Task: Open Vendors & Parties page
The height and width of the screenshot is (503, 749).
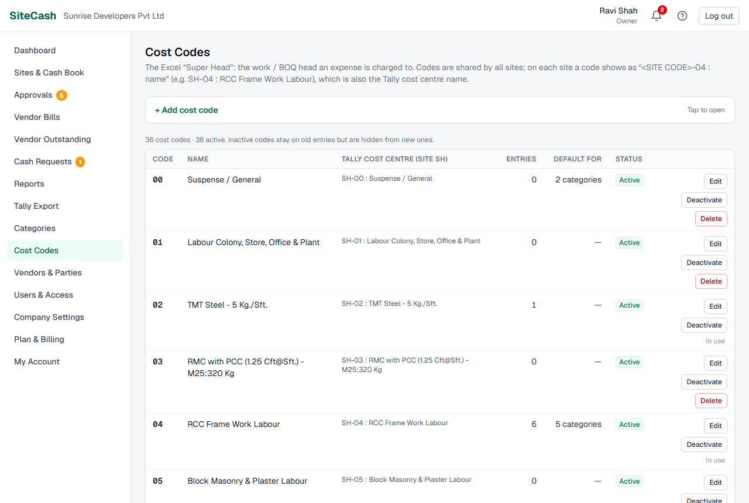Action: click(65, 273)
